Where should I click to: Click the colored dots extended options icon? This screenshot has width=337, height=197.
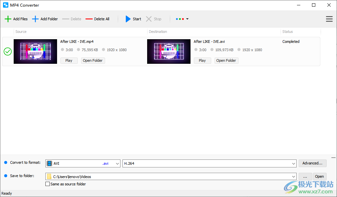click(x=180, y=19)
